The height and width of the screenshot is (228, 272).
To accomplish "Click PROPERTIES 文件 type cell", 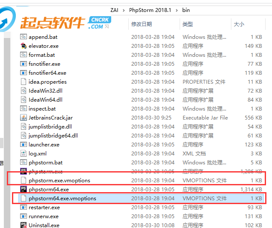I will coord(204,82).
